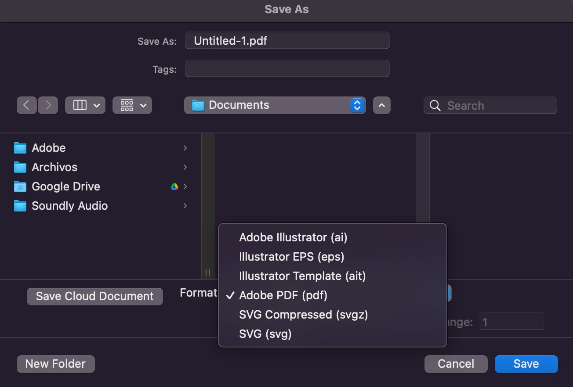Click the Soundly Audio folder icon
The image size is (573, 387).
[x=20, y=206]
